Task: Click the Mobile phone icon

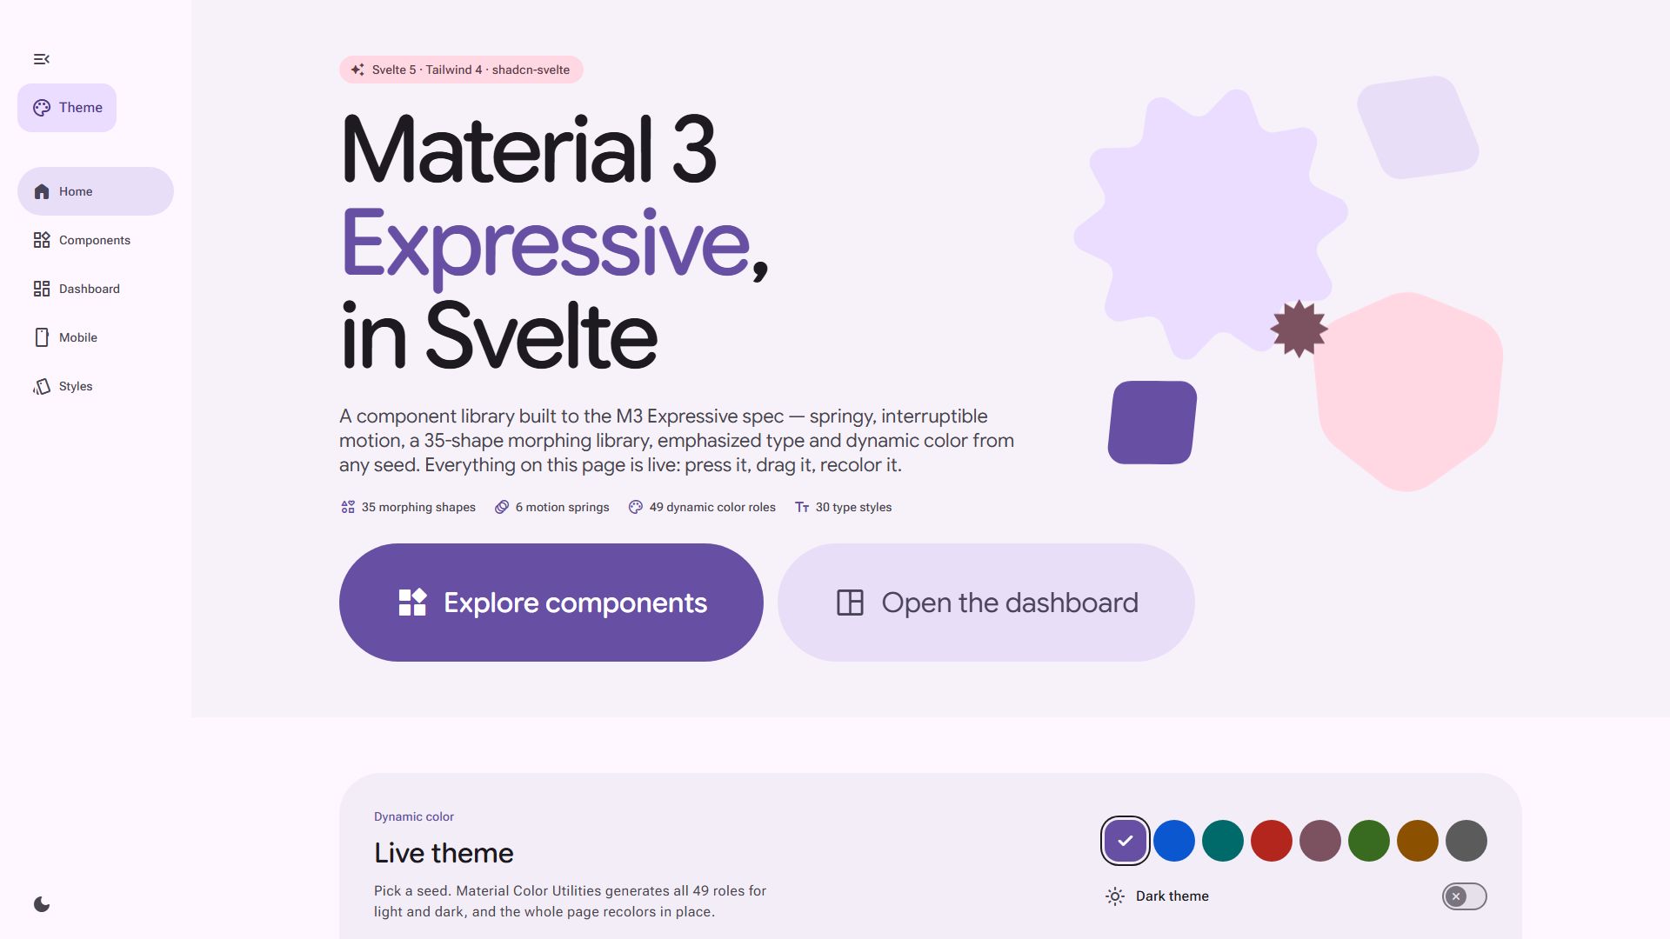Action: [x=42, y=337]
